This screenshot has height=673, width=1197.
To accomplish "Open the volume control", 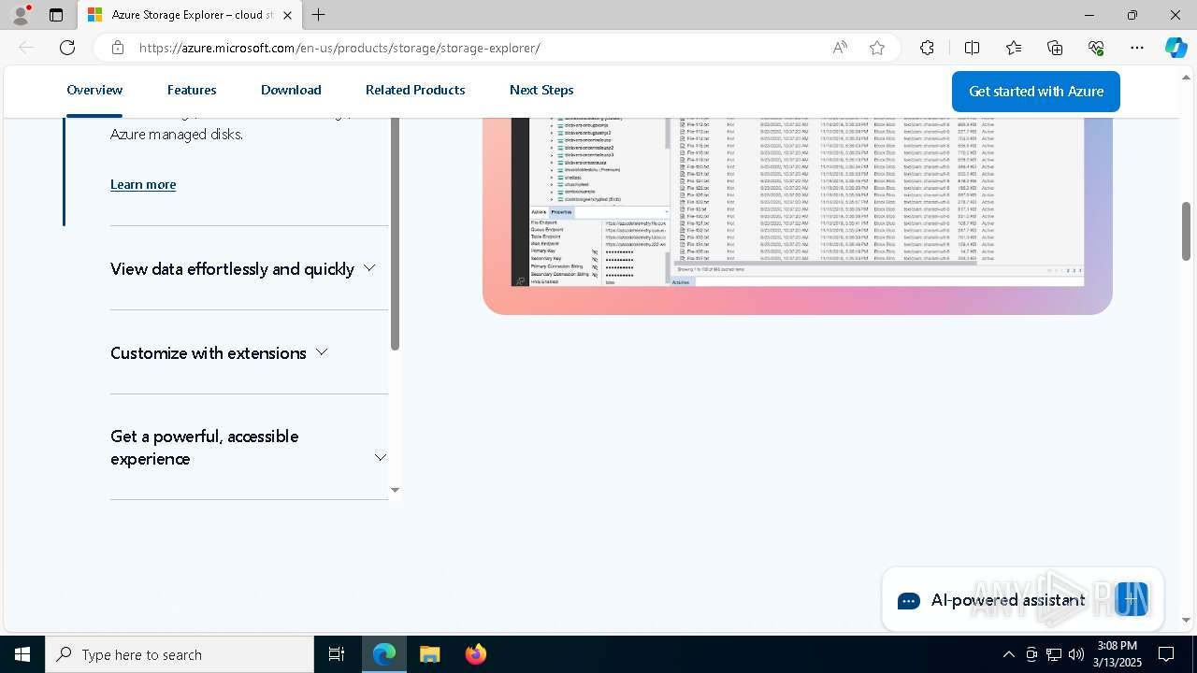I will (1076, 654).
